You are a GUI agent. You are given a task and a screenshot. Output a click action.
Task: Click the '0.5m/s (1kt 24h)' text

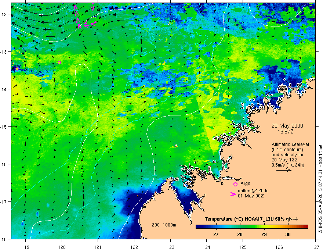(x=288, y=165)
